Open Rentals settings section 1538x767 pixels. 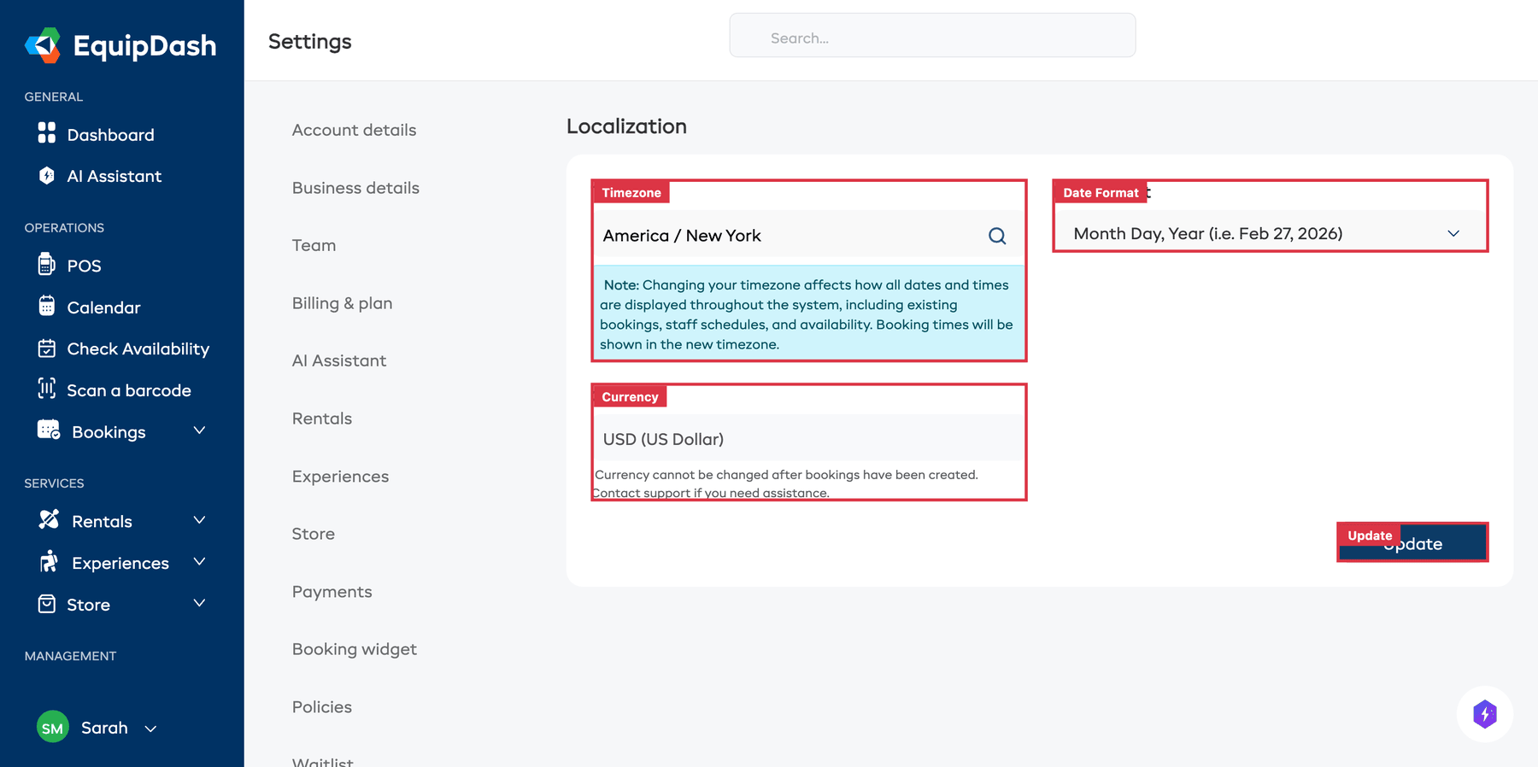tap(322, 419)
